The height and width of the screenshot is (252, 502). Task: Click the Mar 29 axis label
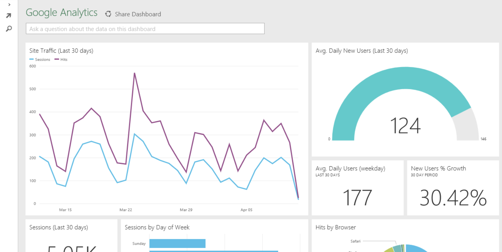[x=186, y=210]
